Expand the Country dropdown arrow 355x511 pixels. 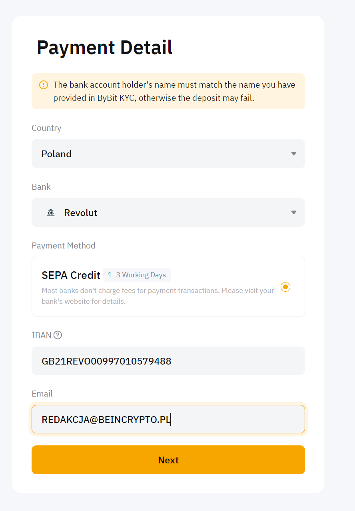point(294,154)
